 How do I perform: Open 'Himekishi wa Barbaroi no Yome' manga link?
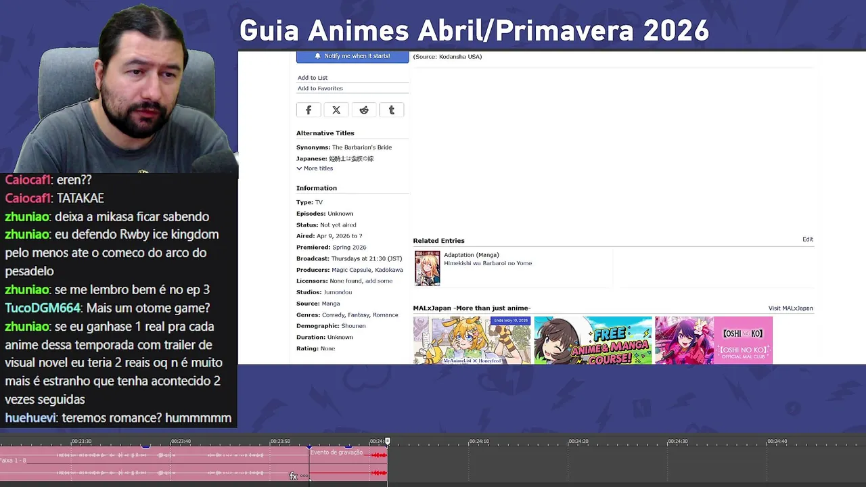(x=488, y=263)
